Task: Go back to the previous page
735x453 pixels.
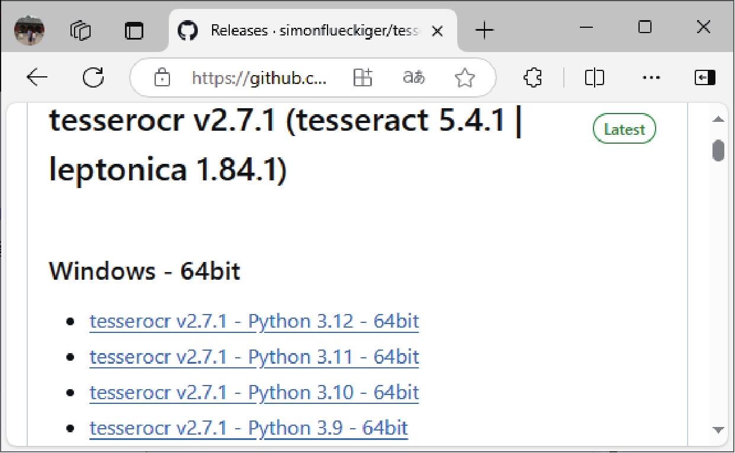Action: pos(37,77)
